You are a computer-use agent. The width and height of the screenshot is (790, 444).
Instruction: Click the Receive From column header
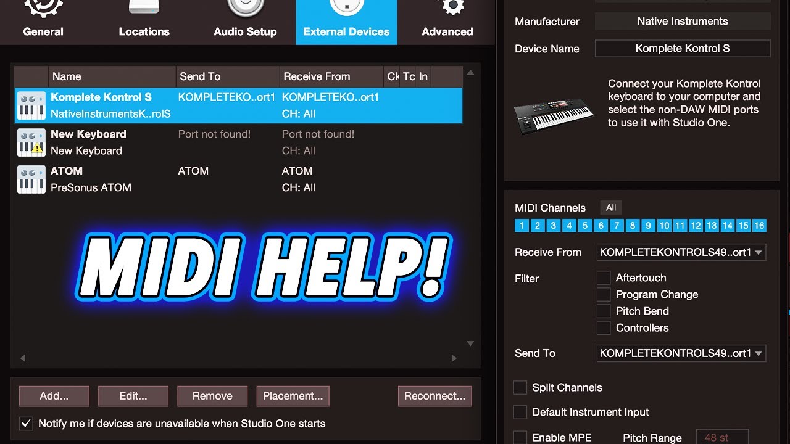click(331, 76)
